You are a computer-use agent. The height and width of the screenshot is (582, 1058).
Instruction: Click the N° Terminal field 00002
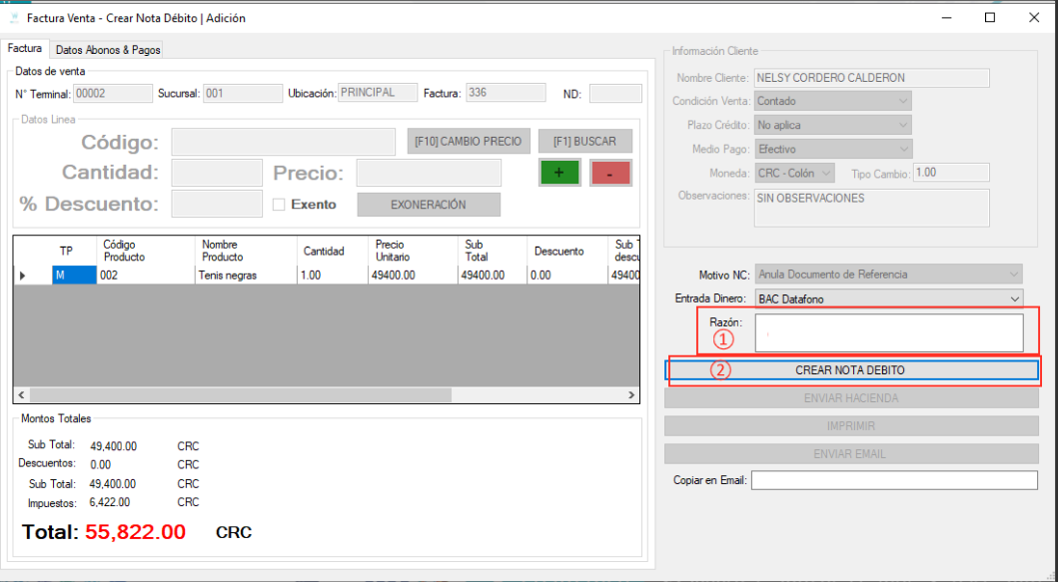[x=113, y=94]
